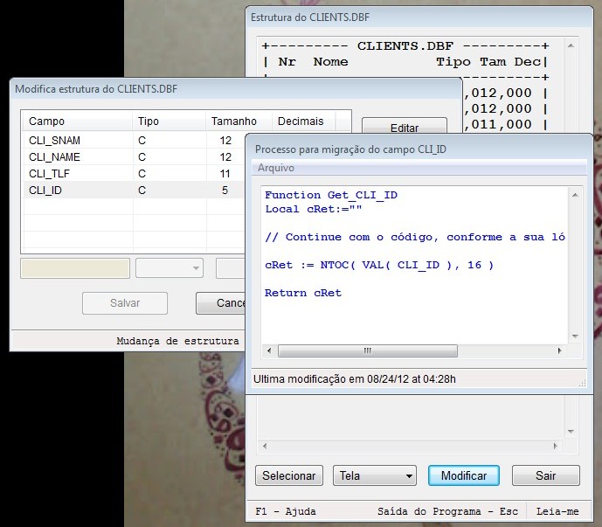The width and height of the screenshot is (602, 527).
Task: Click the Editar button
Action: [404, 128]
